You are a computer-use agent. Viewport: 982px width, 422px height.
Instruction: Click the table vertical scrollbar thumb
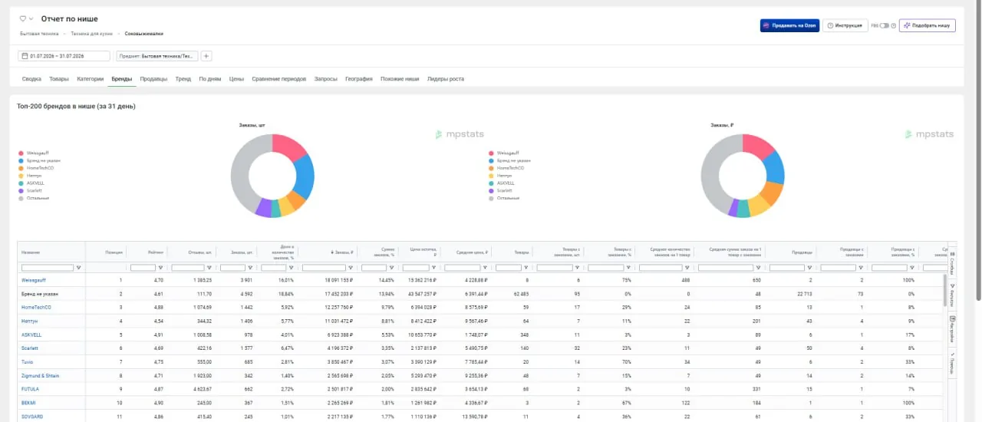click(945, 290)
